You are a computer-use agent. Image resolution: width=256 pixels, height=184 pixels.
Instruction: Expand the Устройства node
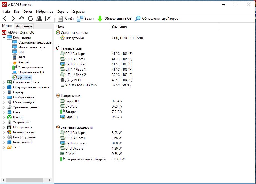coord(4,122)
